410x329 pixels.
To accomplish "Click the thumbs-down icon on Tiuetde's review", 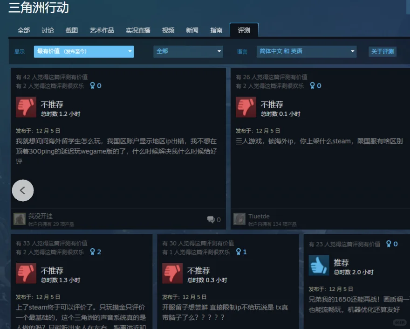I will coord(246,107).
